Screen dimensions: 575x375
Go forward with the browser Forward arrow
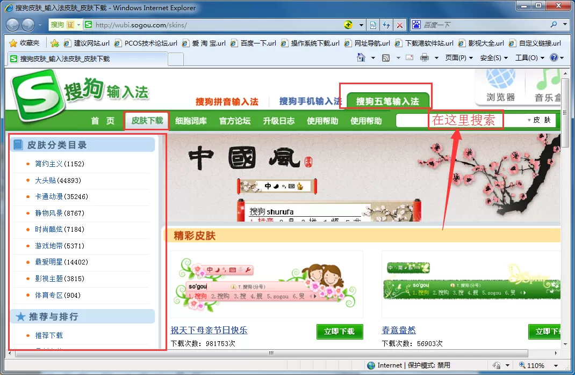pos(28,25)
